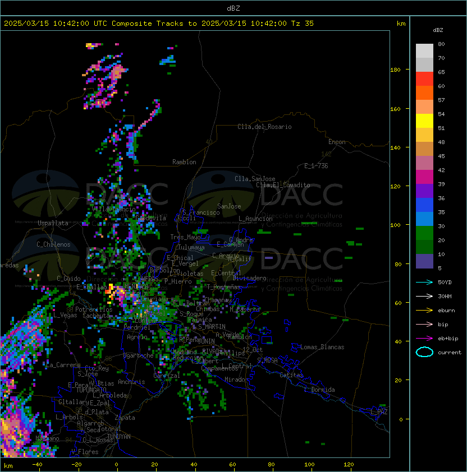Click the L_Asuncion map label
Screen dimensions: 467x472
[x=255, y=219]
